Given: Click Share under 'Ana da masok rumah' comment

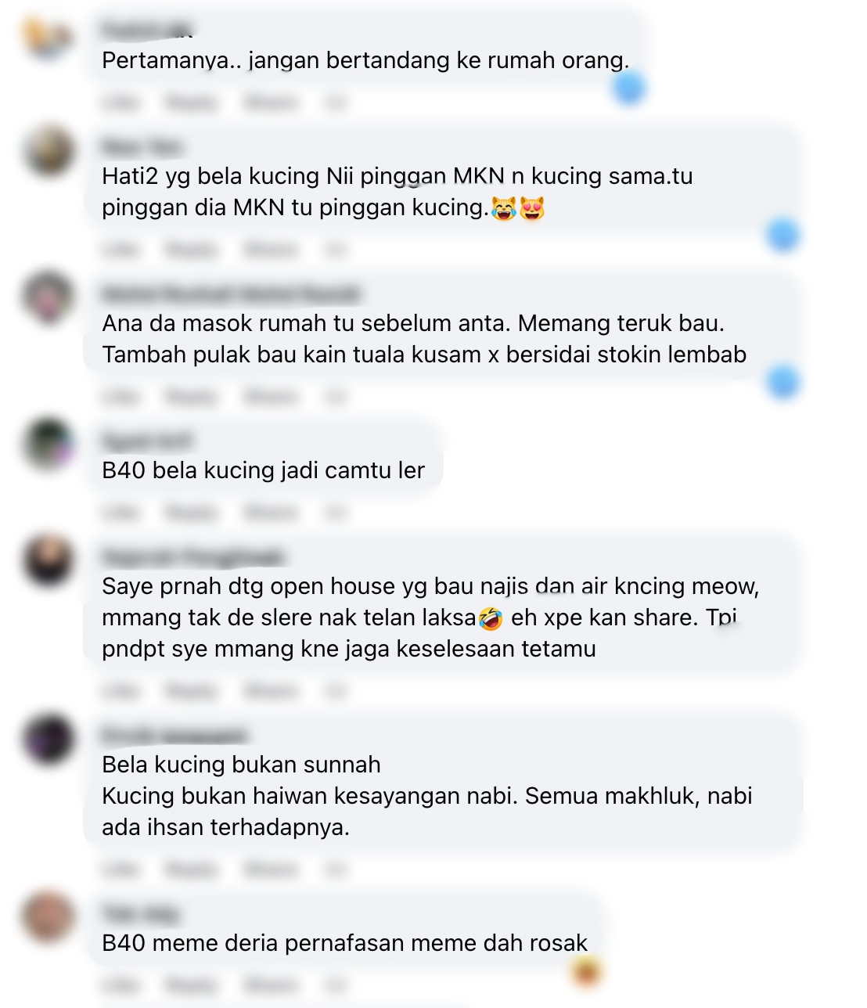Looking at the screenshot, I should [x=270, y=397].
